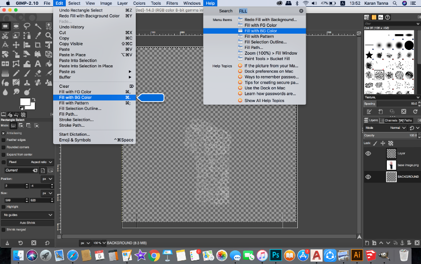Viewport: 421px width, 264px height.
Task: Click Show All Help Topics
Action: (264, 100)
